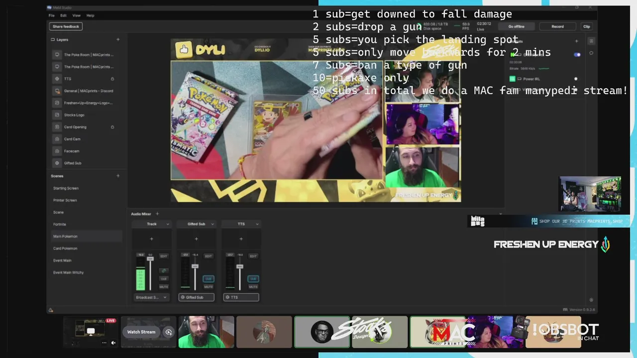The height and width of the screenshot is (358, 637).
Task: Click Watch Stream in Discord strip
Action: (141, 332)
